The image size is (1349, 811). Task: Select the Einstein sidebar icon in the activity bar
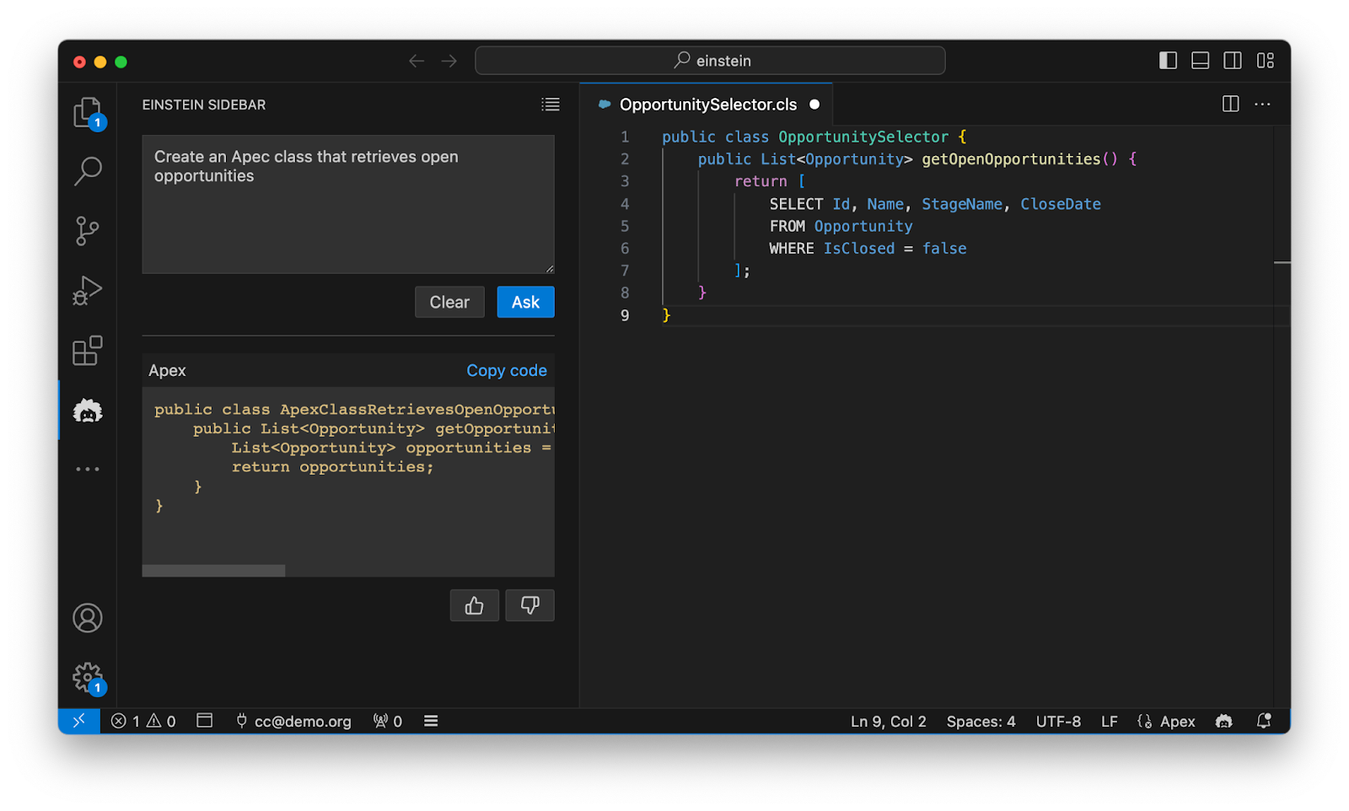tap(88, 411)
